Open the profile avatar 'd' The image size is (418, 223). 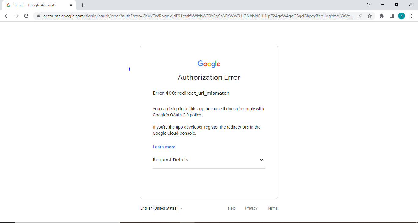tap(401, 16)
